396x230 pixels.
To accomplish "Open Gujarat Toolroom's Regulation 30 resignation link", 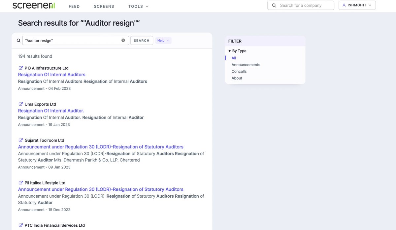I will [x=101, y=147].
